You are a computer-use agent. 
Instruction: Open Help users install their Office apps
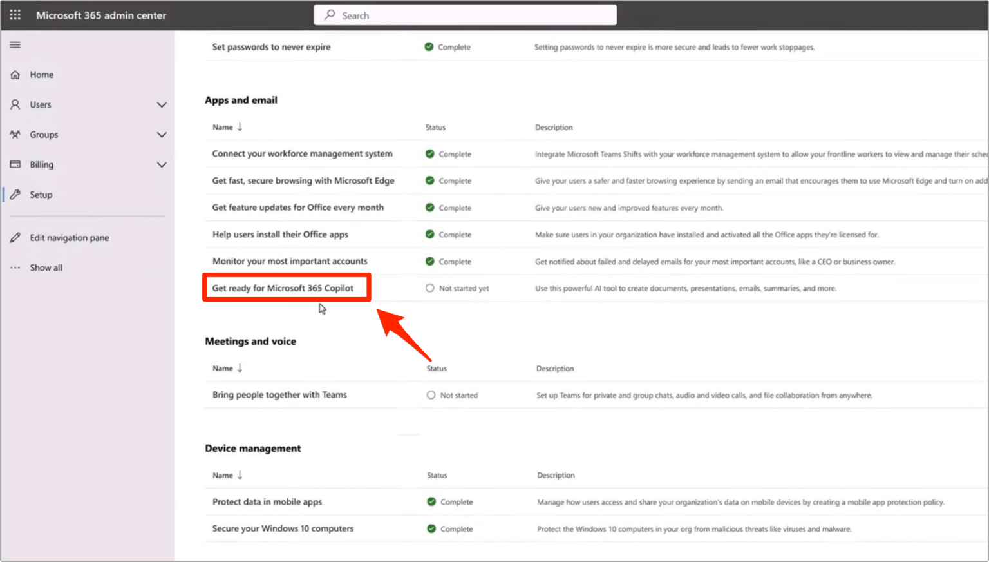tap(279, 234)
